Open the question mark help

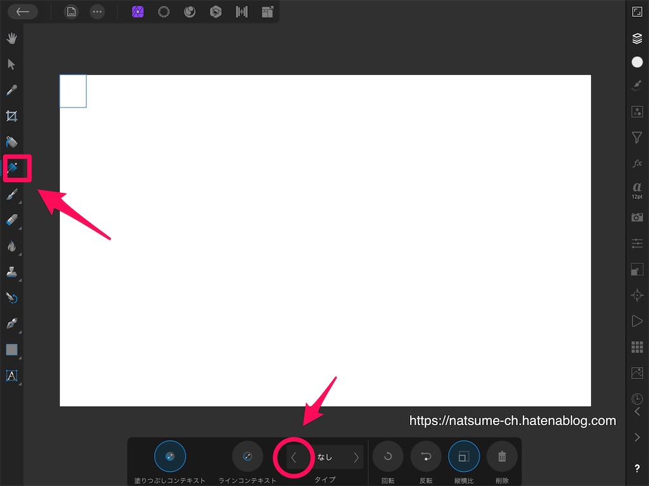(637, 468)
